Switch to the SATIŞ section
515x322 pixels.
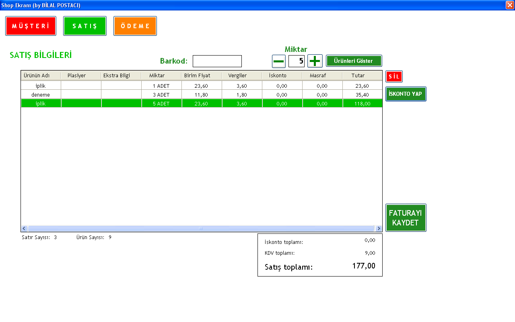[85, 26]
